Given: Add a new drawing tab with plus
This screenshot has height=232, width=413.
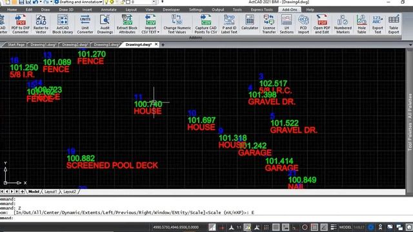Looking at the screenshot, I should coord(163,45).
